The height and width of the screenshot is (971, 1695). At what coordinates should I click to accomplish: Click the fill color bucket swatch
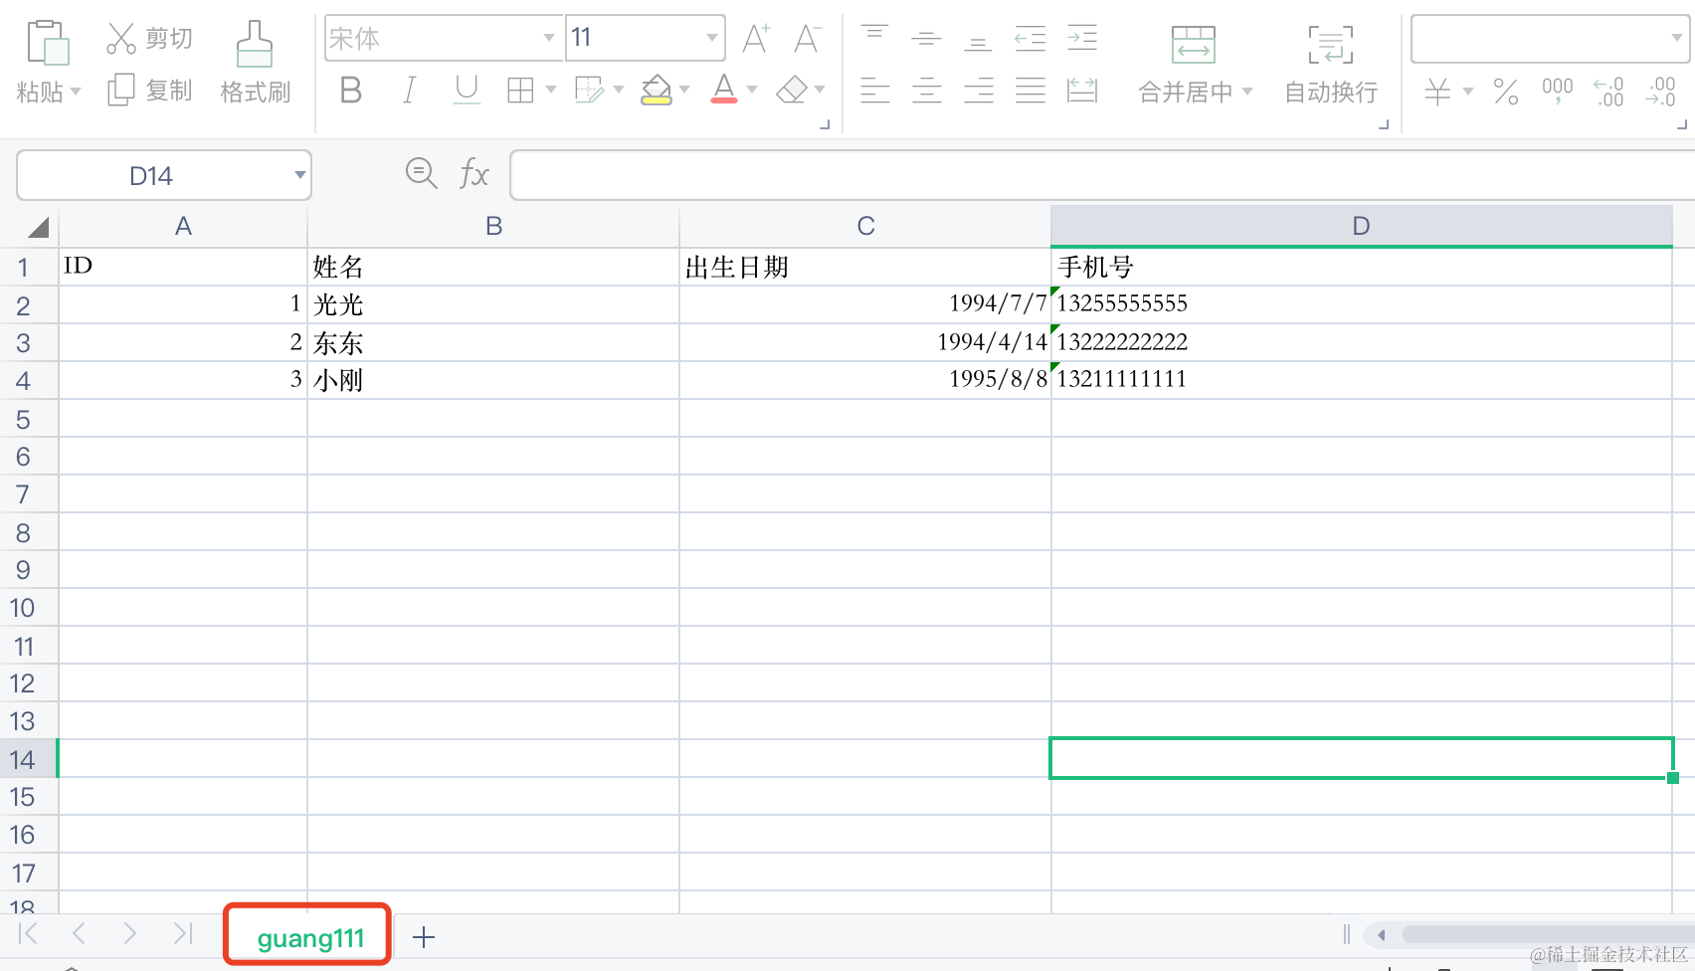tap(656, 91)
